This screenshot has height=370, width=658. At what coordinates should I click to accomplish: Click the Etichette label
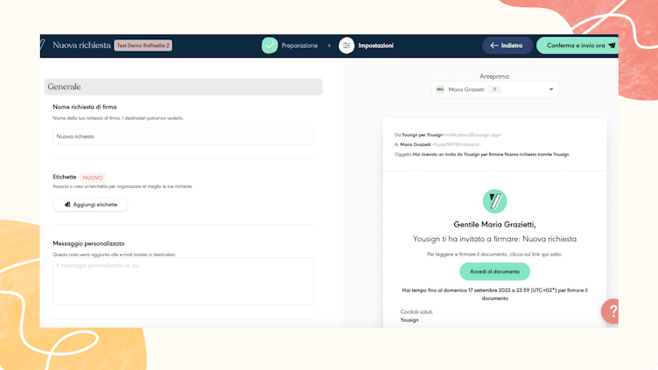click(x=65, y=177)
